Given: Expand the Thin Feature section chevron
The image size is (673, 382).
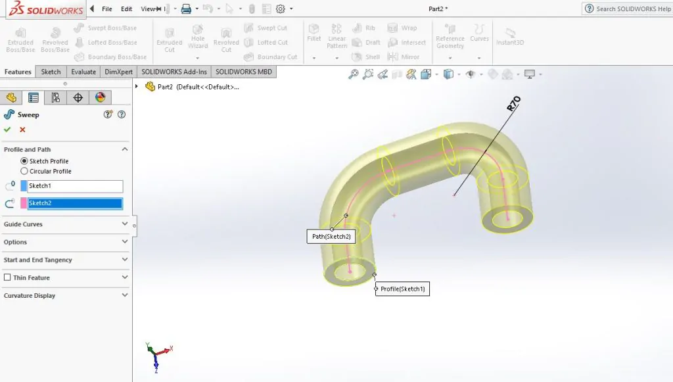Looking at the screenshot, I should 124,277.
